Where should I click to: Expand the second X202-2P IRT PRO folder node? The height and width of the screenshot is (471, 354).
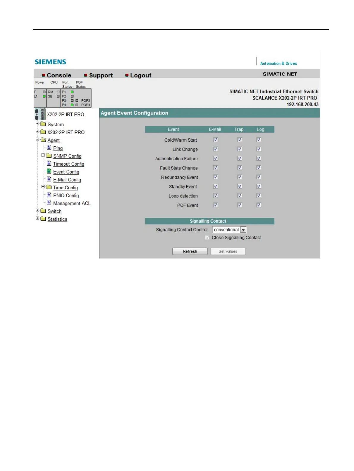click(x=37, y=131)
